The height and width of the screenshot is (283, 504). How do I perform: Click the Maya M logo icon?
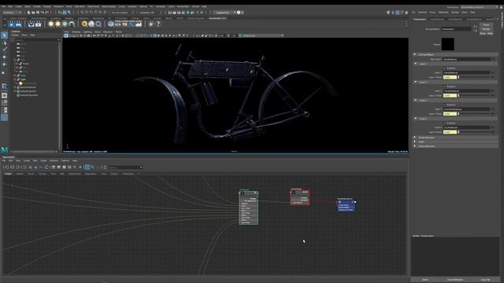[5, 149]
